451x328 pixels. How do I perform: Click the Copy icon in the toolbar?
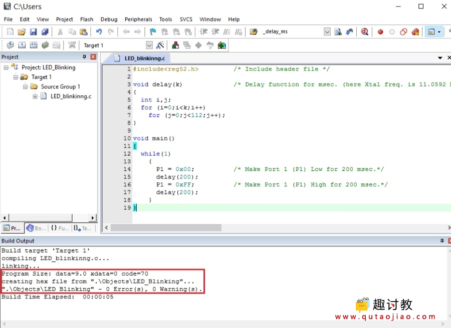[72, 31]
